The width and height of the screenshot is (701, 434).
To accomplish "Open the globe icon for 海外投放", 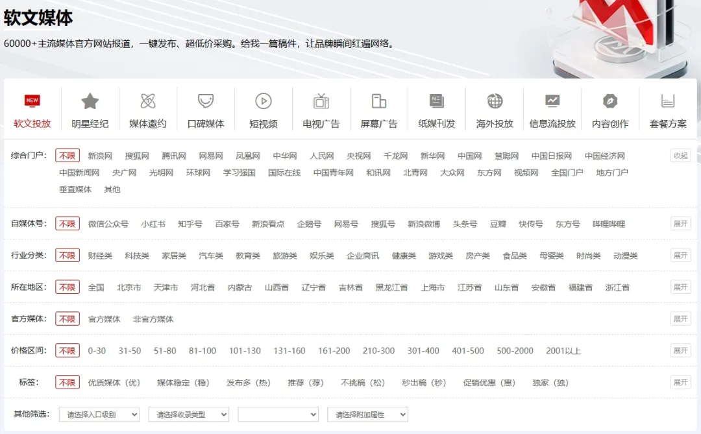I will (495, 101).
